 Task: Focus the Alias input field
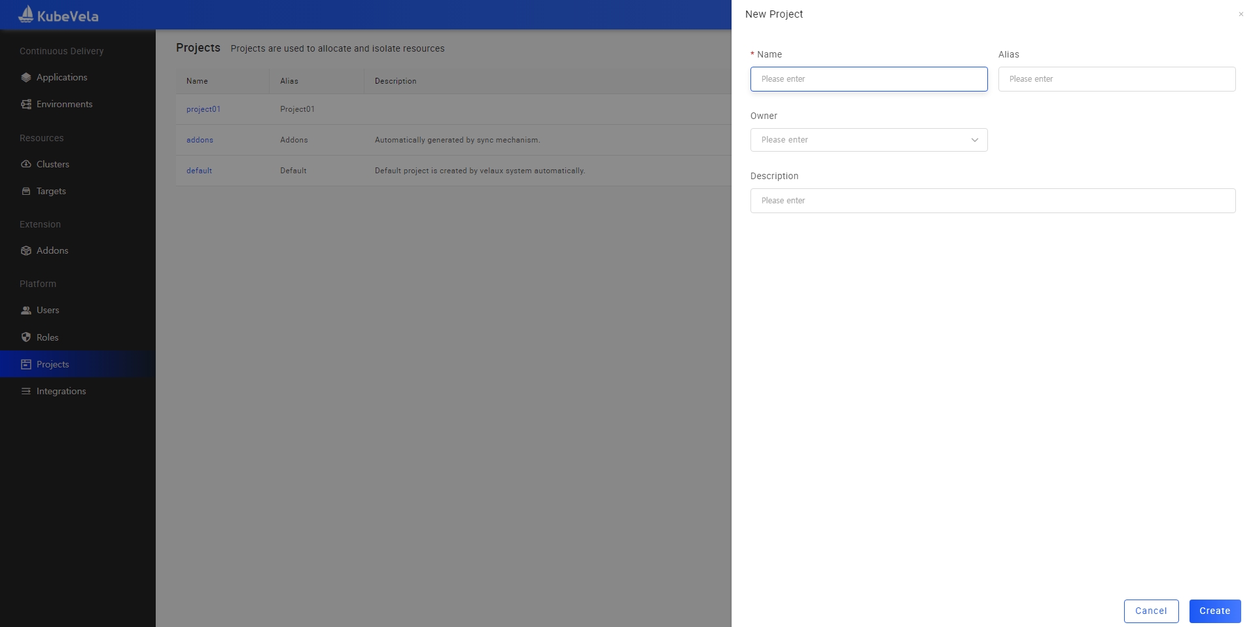click(x=1116, y=79)
